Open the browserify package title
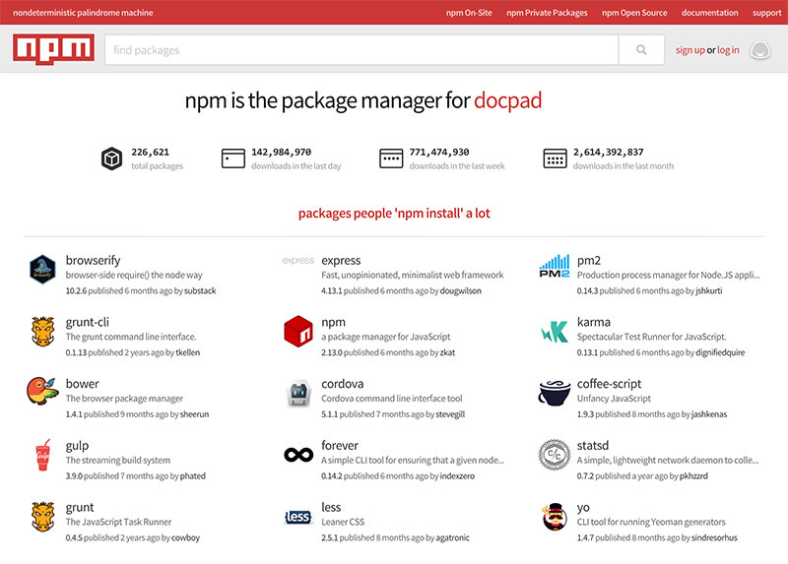The width and height of the screenshot is (788, 564). (93, 260)
